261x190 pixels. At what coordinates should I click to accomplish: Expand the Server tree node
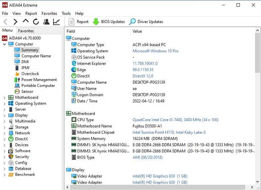(5, 110)
